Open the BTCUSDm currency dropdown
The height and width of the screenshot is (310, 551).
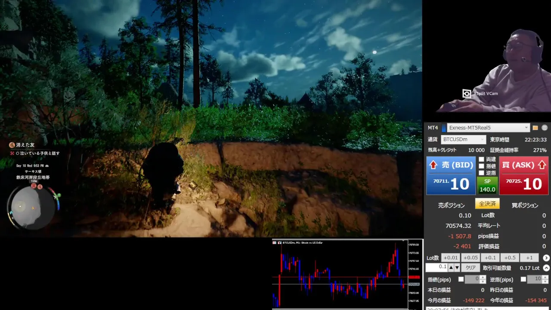[463, 139]
